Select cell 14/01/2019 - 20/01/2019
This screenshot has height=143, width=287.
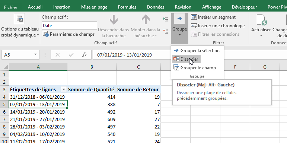click(x=38, y=112)
